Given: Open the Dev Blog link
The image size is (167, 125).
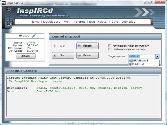Looking at the screenshot, I should [128, 22].
